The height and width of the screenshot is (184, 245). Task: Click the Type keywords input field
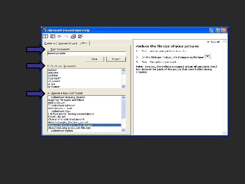86,53
